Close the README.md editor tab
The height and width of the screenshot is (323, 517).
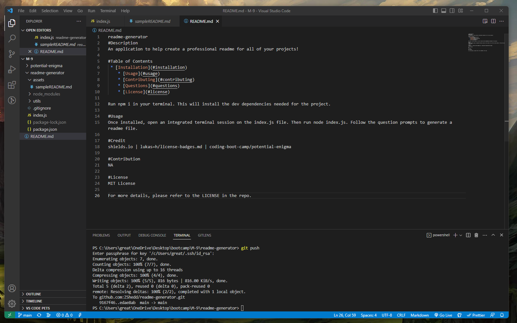[218, 21]
